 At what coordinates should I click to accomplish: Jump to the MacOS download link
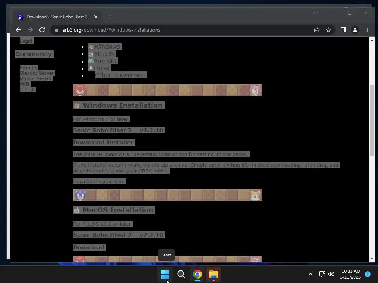(x=104, y=54)
